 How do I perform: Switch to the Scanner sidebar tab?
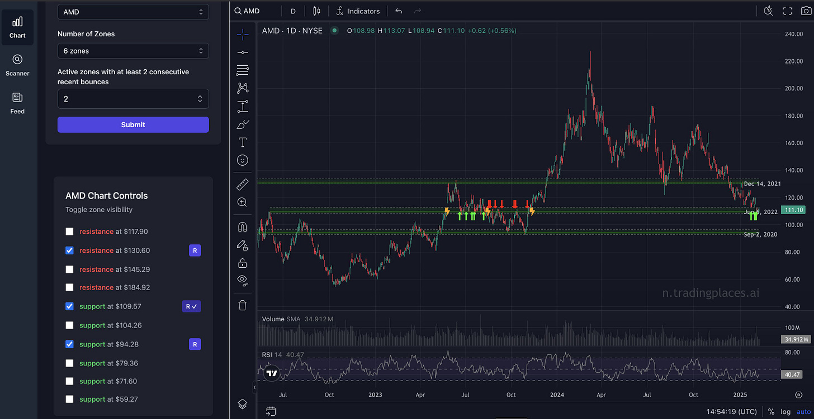[17, 65]
